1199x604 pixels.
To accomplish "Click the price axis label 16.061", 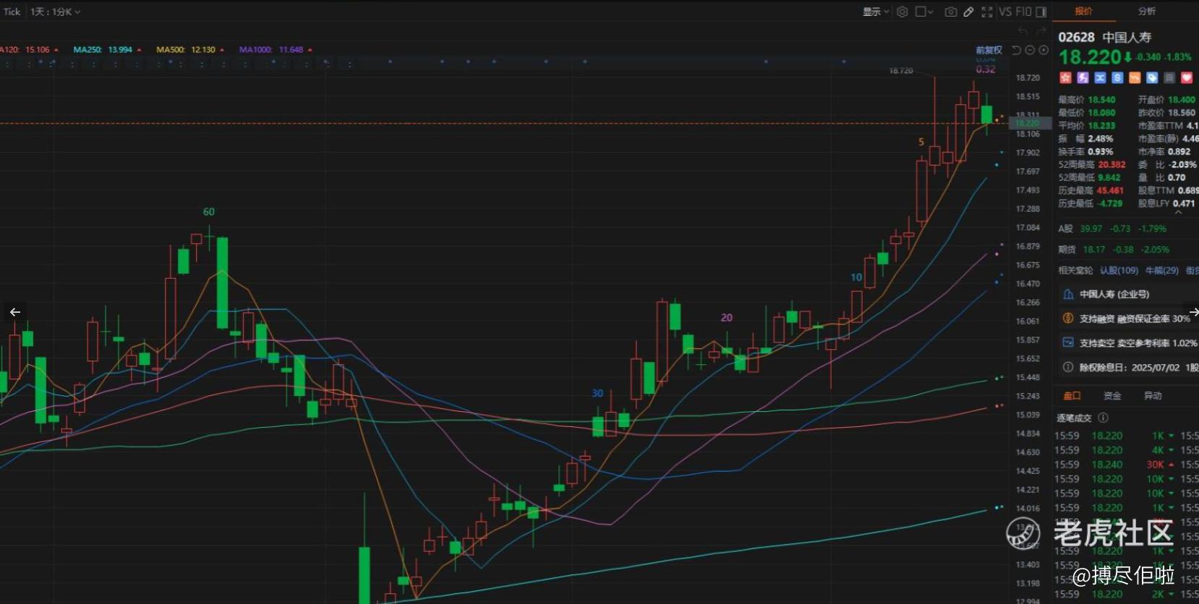I will (x=1028, y=322).
